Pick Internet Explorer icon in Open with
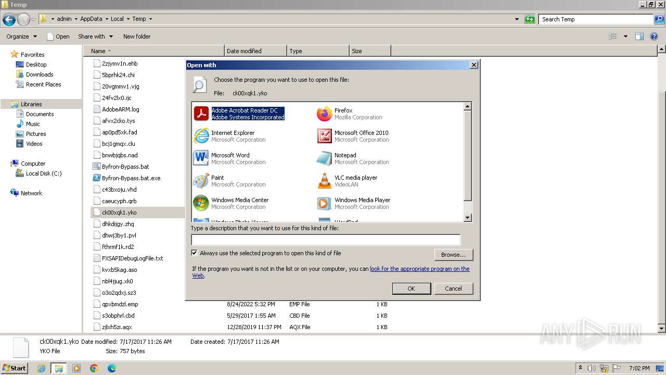The image size is (666, 375). 201,136
